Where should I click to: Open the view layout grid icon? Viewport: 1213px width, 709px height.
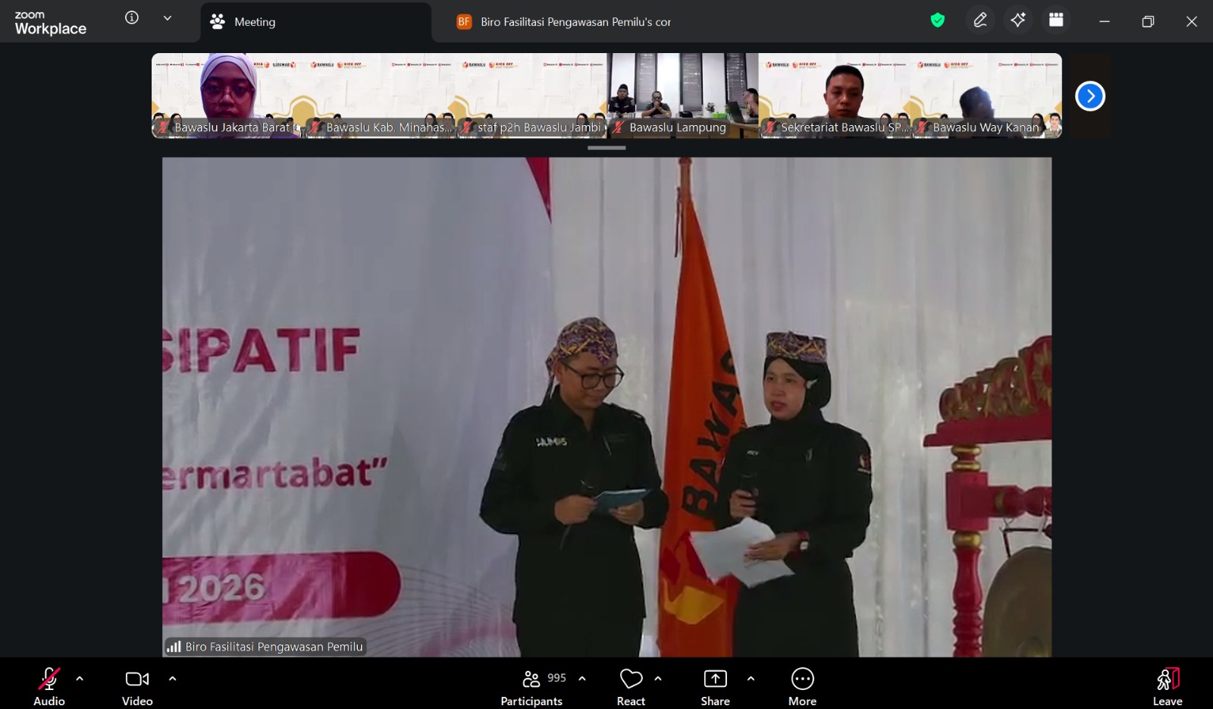click(1056, 20)
